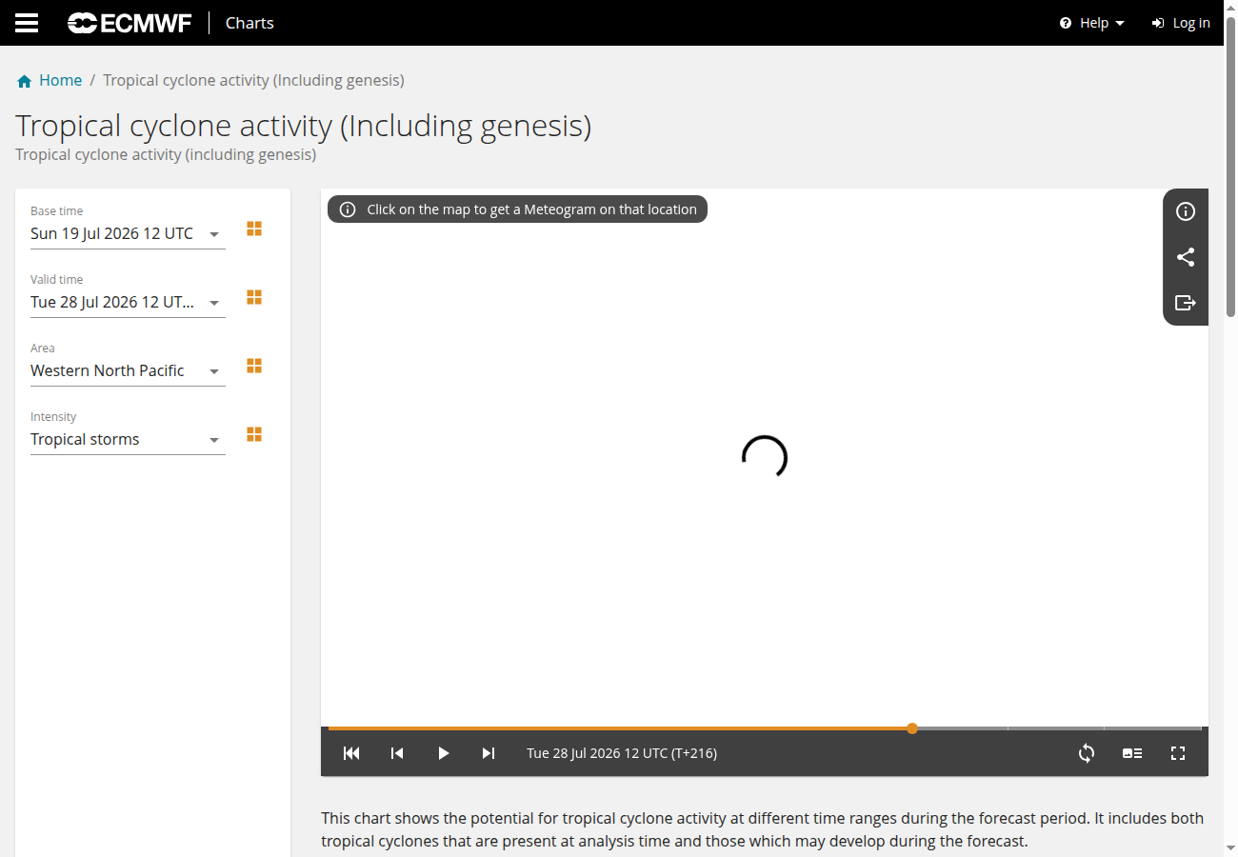Screen dimensions: 1238x857
Task: Expand the Base time dropdown
Action: click(128, 233)
